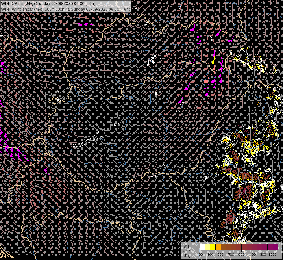283x260 pixels.
Task: Click the J/kg unit label in legend
Action: [x=187, y=256]
